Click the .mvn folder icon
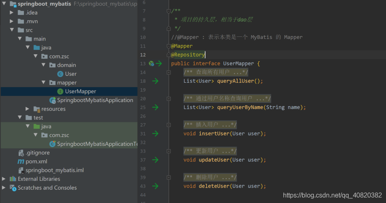386x203 pixels. 21,21
